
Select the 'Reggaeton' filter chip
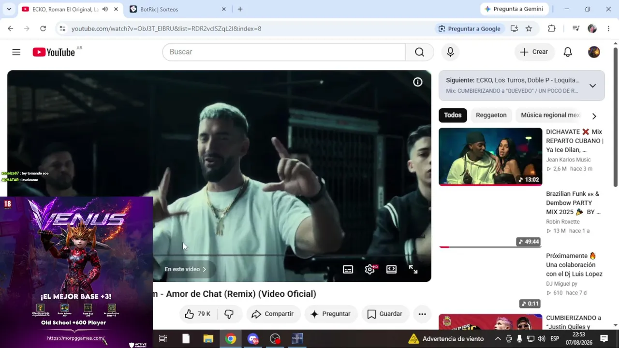[491, 115]
